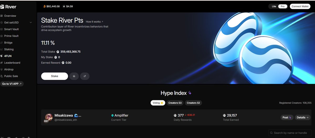
Task: Click the River token icon beside Total Stake
Action: 58,52
